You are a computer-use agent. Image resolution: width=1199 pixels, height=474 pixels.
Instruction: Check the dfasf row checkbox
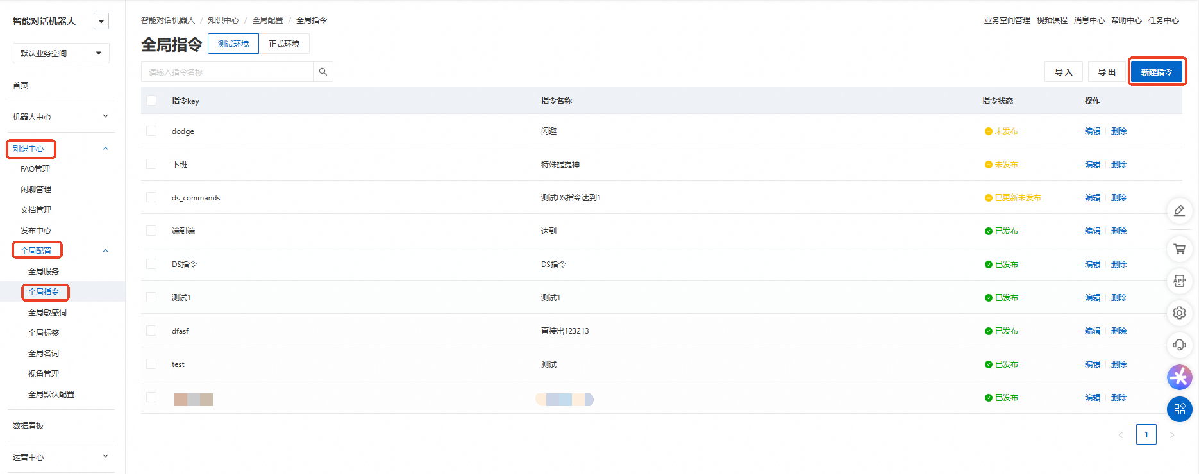(x=151, y=331)
